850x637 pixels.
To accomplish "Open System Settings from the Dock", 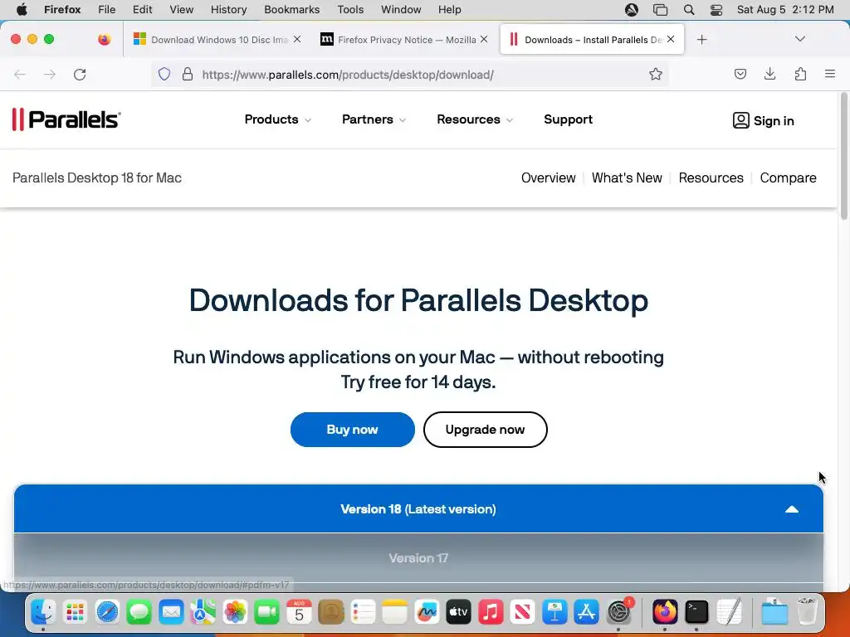I will [x=618, y=613].
